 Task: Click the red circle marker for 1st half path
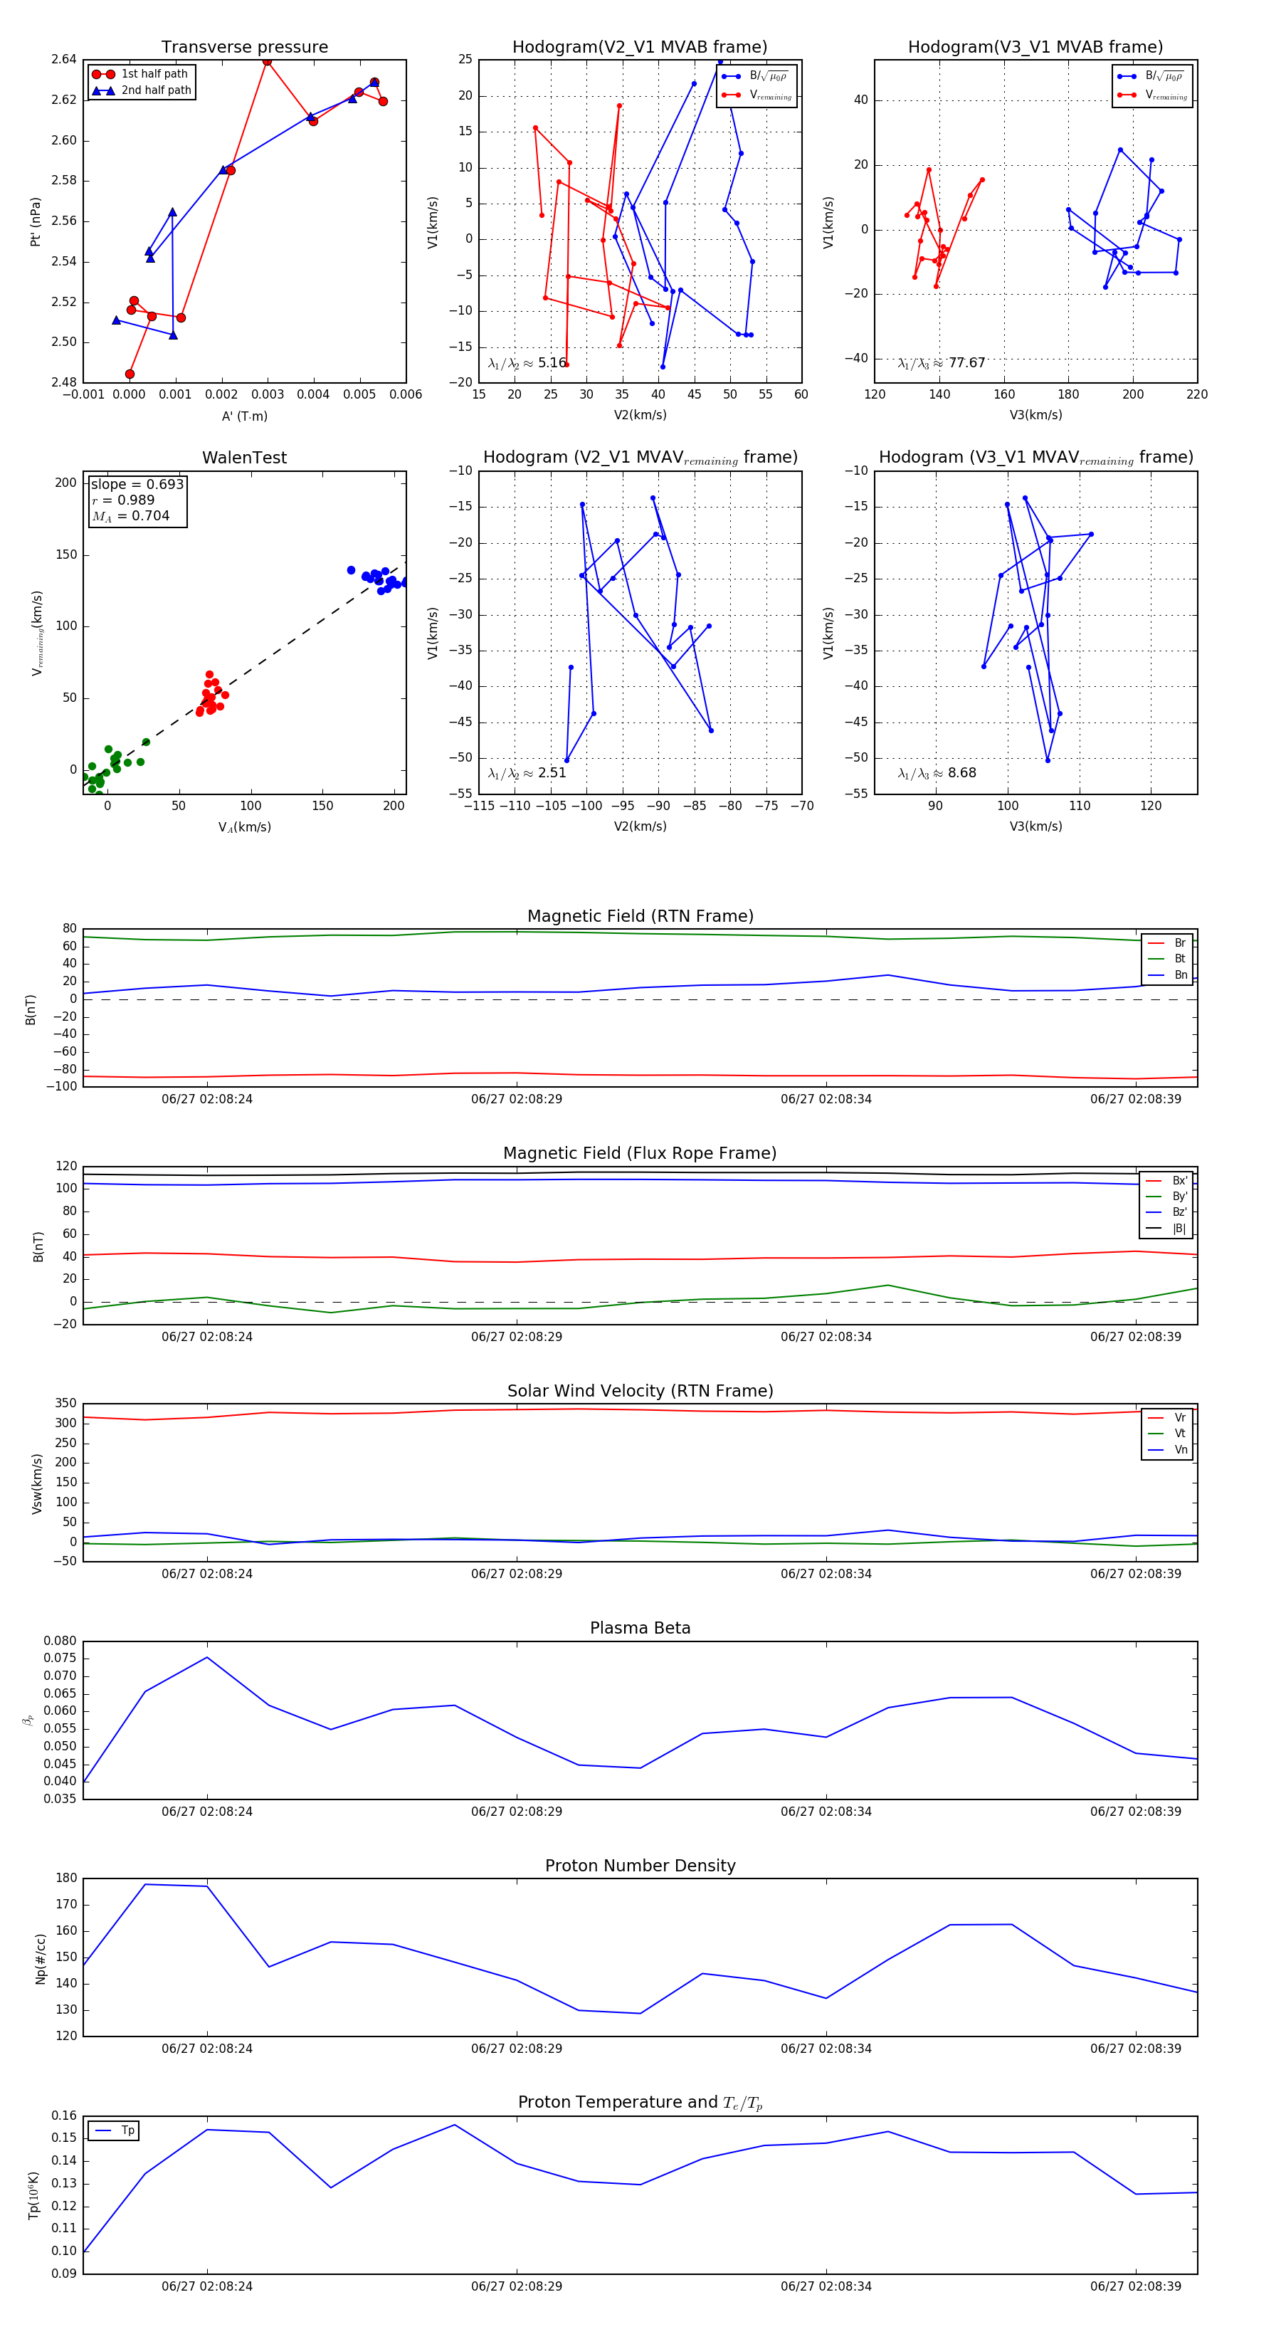(x=103, y=75)
